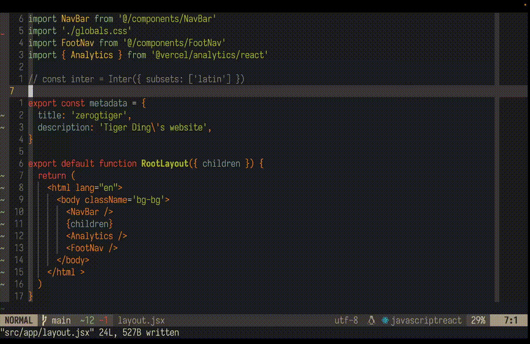Viewport: 530px width, 344px height.
Task: Click the '-1' git removed count
Action: coord(104,320)
